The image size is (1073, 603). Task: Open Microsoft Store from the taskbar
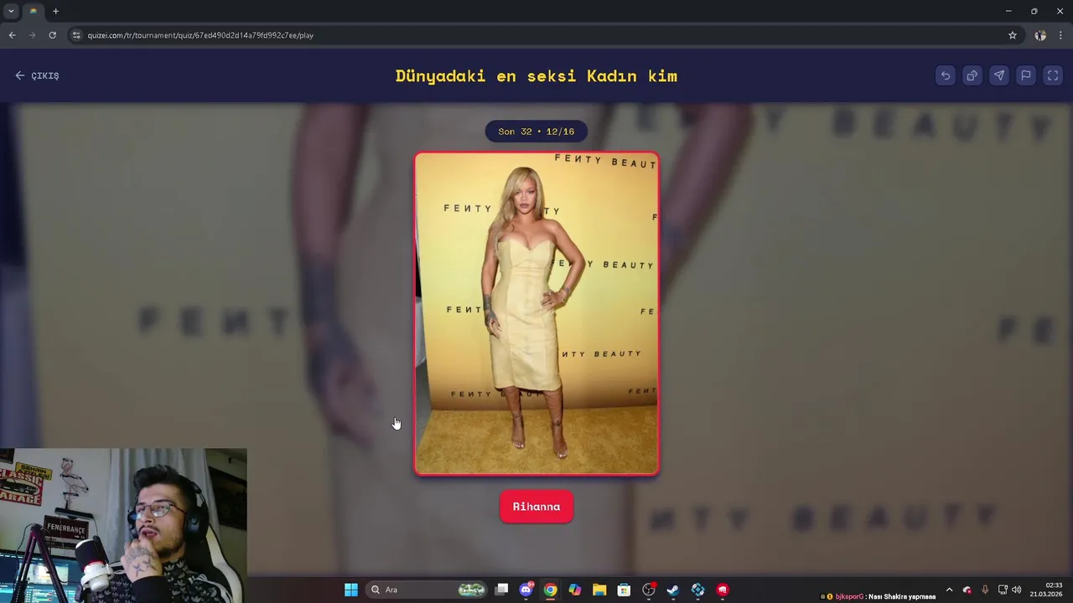tap(624, 590)
